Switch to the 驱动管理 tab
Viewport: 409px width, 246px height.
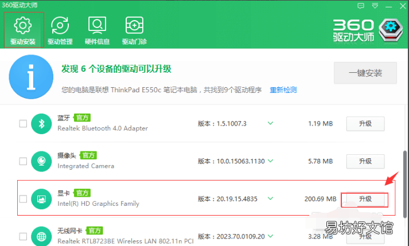point(60,30)
